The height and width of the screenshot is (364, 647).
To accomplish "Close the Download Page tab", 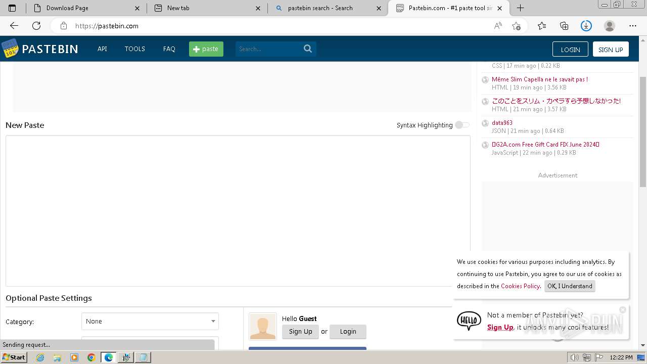I will click(137, 8).
